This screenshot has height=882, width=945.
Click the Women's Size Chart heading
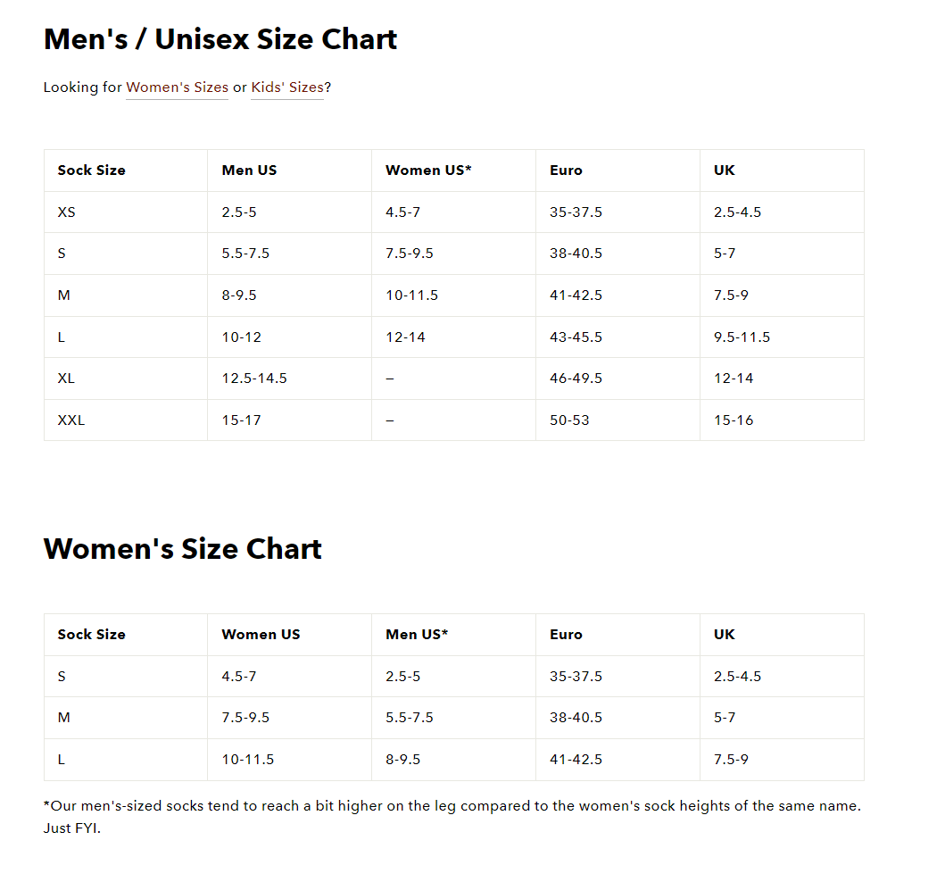[x=182, y=548]
